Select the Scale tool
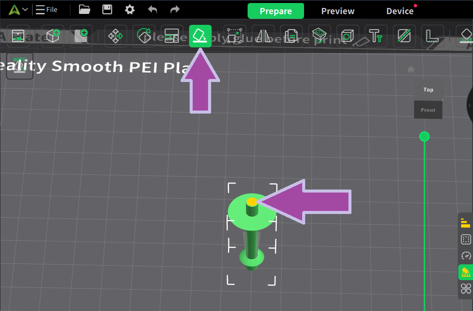473x311 pixels. 235,36
